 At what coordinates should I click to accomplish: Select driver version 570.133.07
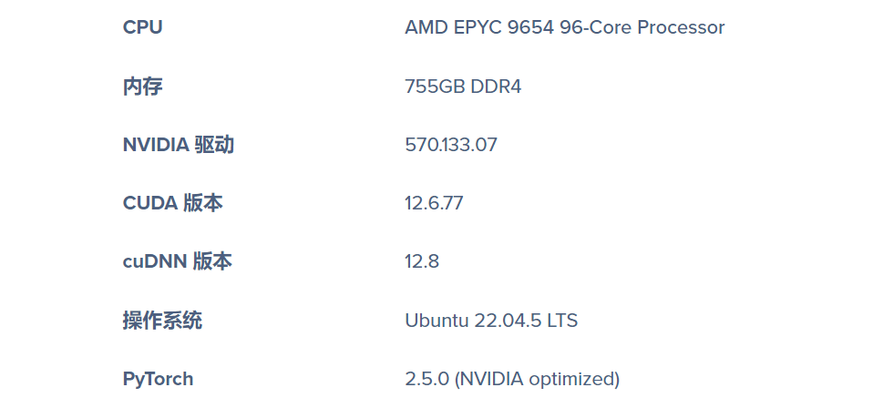pos(450,145)
